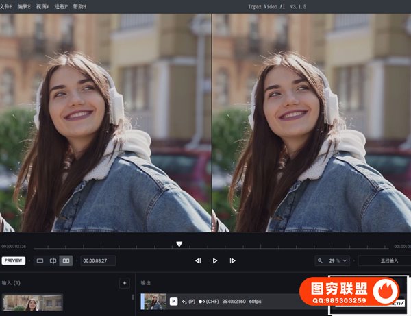Step back one frame
The height and width of the screenshot is (316, 411).
pos(198,260)
